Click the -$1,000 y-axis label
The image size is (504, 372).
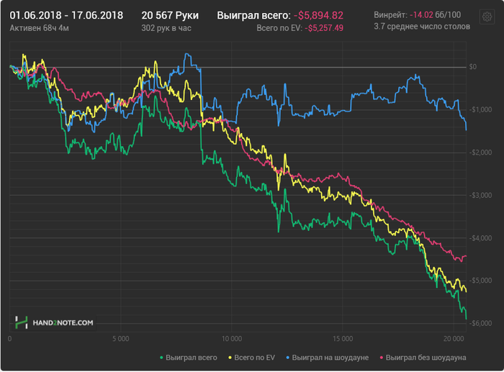[x=480, y=109]
